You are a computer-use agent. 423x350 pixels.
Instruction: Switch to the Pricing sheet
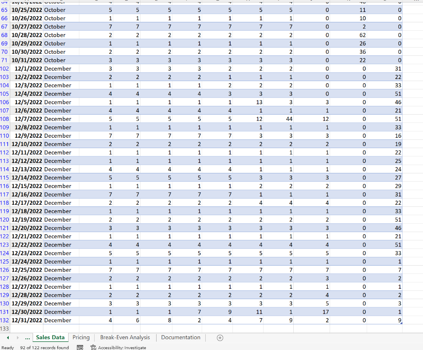[81, 338]
